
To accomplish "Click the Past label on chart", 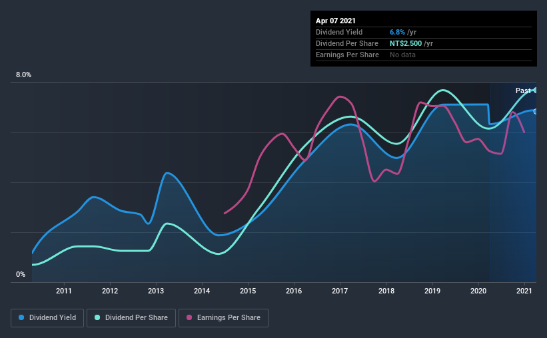I will (x=523, y=90).
